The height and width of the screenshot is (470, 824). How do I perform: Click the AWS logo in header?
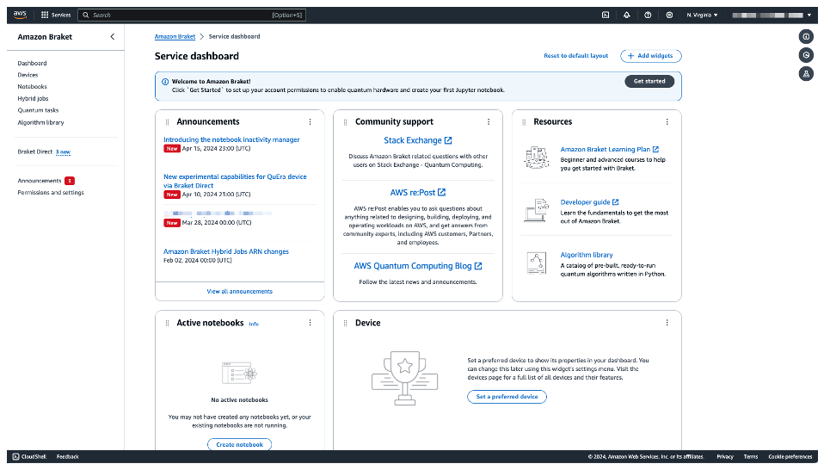[20, 15]
